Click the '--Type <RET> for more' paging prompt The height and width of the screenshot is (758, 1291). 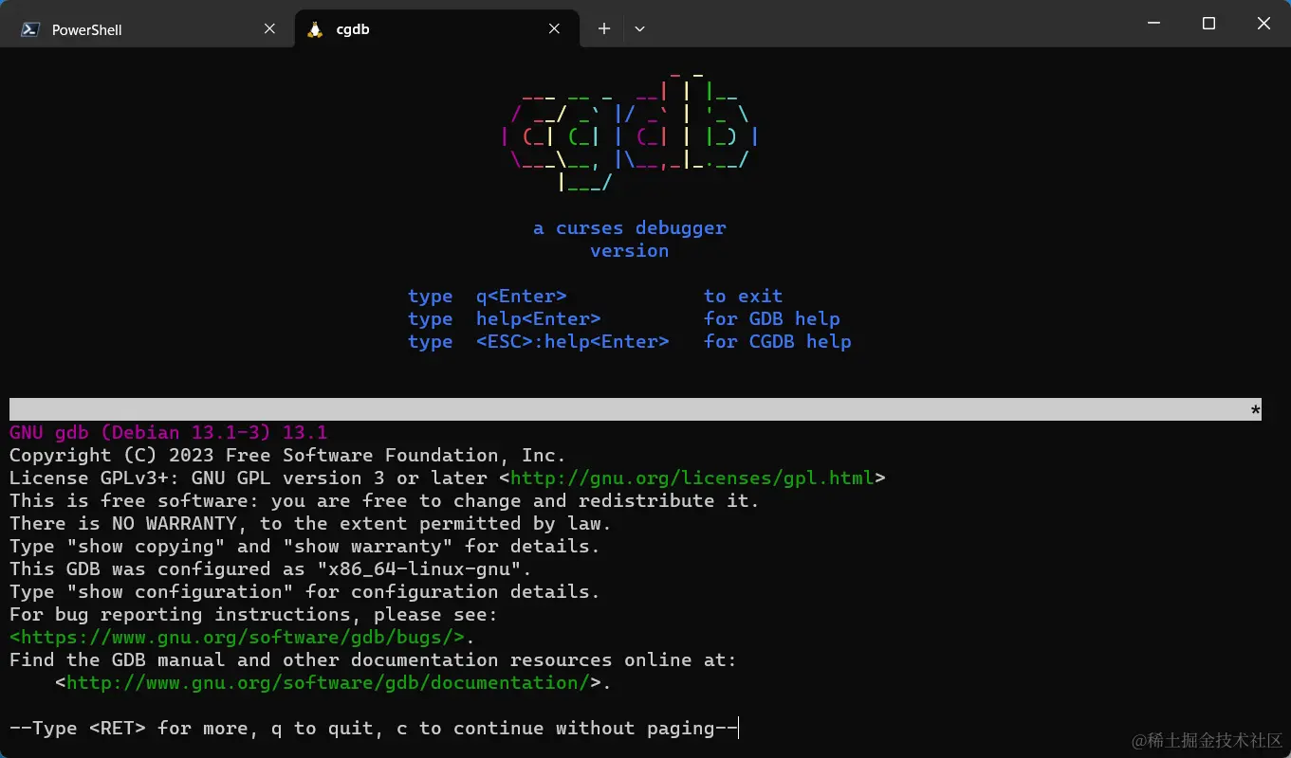click(374, 729)
